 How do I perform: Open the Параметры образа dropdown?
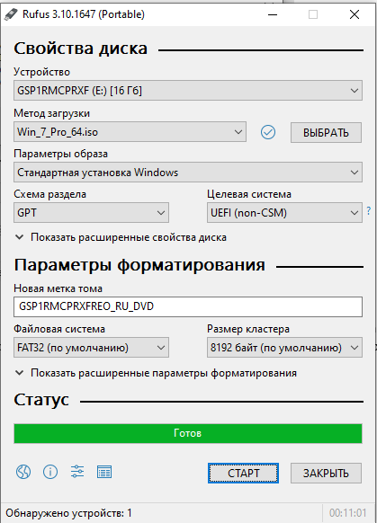(188, 173)
